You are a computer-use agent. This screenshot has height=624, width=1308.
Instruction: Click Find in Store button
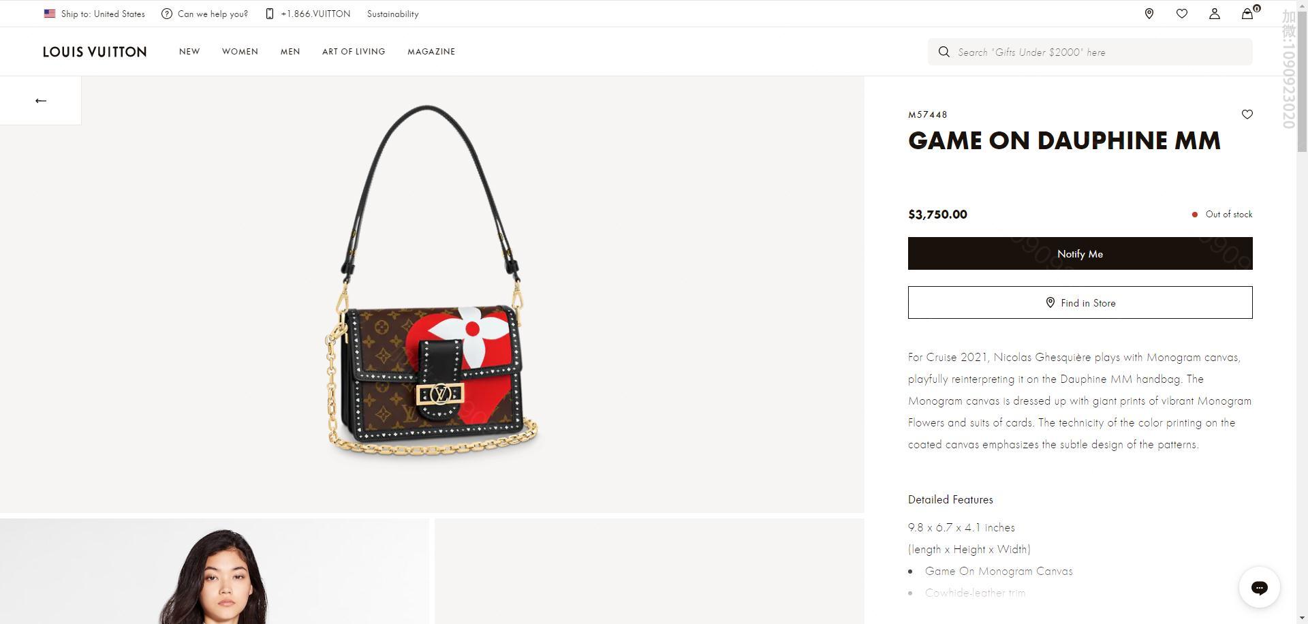click(x=1080, y=302)
